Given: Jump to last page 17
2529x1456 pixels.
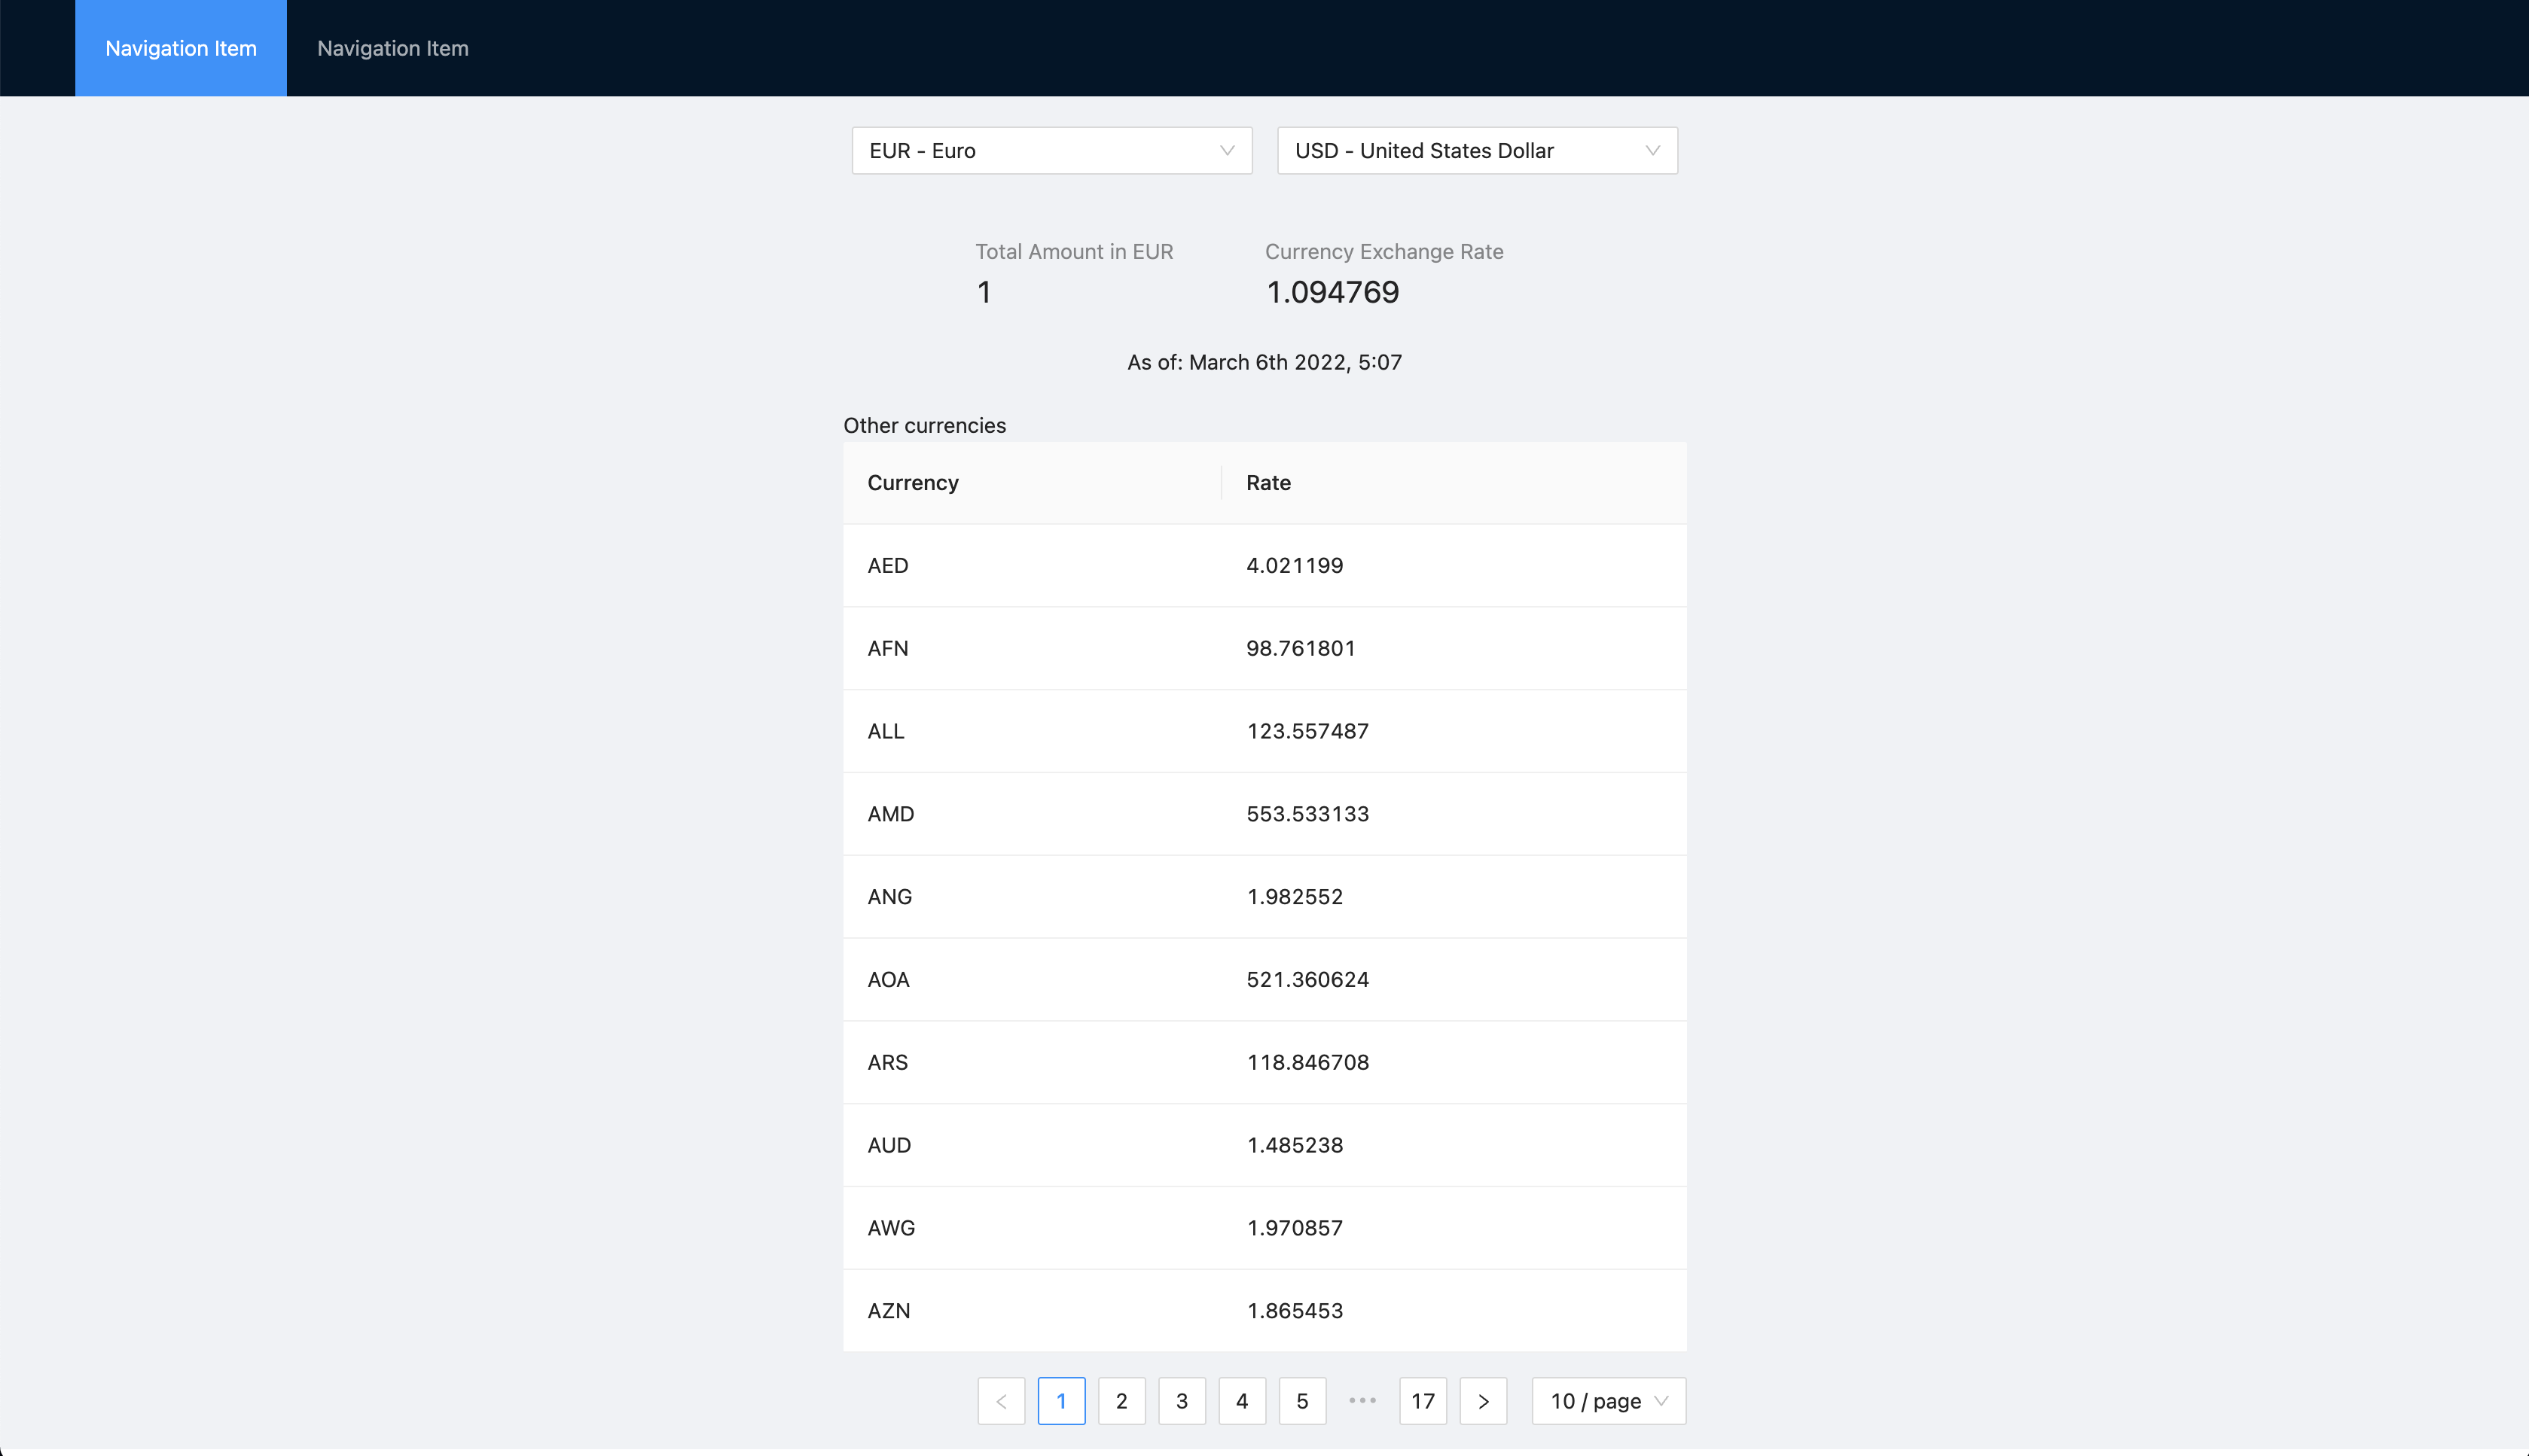Looking at the screenshot, I should point(1423,1401).
